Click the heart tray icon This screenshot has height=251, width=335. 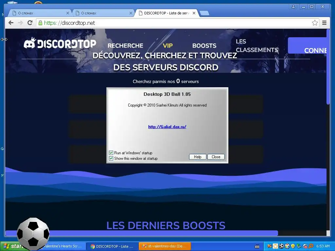[x=275, y=246]
